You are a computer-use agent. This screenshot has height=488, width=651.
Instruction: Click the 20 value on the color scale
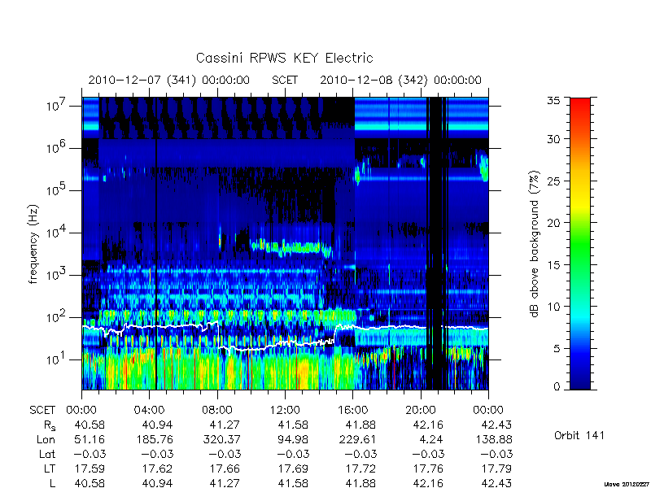click(x=553, y=223)
